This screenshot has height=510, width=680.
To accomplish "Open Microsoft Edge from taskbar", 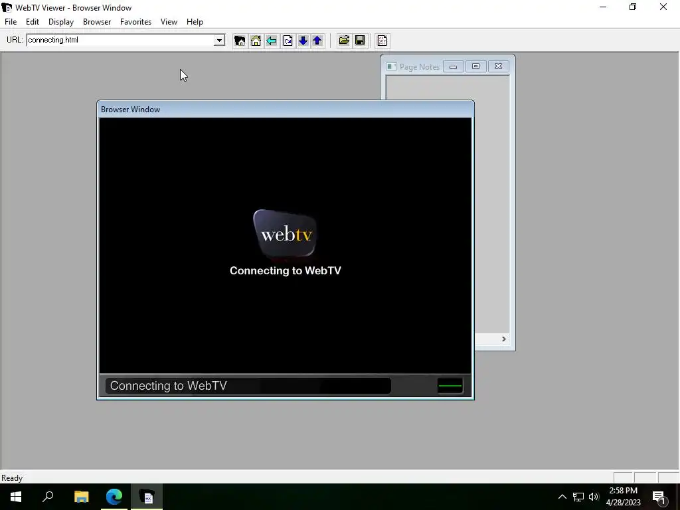I will [x=114, y=497].
